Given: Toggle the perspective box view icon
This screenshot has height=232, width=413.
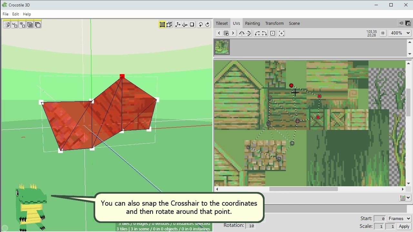Looking at the screenshot, I should coord(169,24).
